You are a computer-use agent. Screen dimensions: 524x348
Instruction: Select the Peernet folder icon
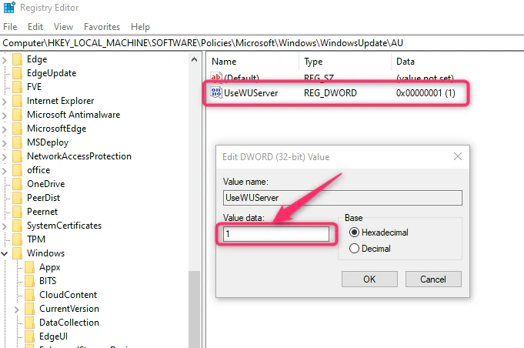(x=17, y=212)
